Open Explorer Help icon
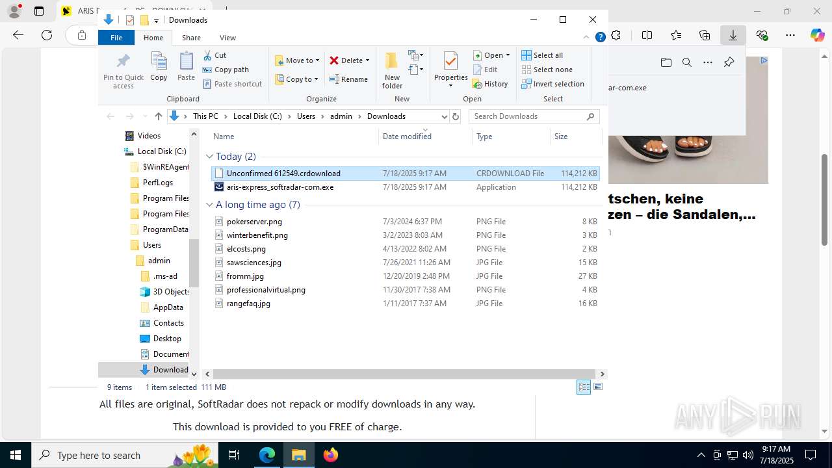Viewport: 832px width, 468px height. tap(601, 38)
